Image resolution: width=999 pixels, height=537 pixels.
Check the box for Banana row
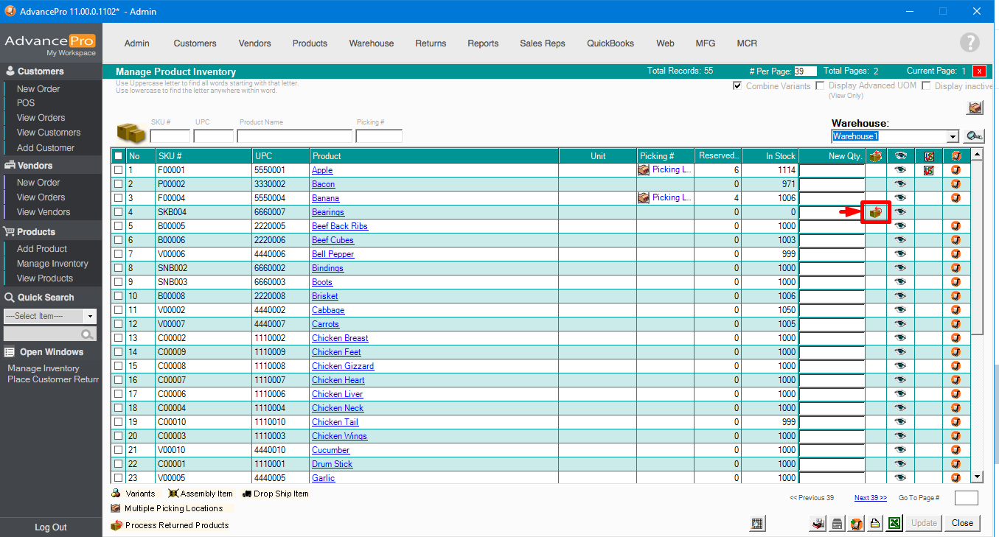click(119, 198)
